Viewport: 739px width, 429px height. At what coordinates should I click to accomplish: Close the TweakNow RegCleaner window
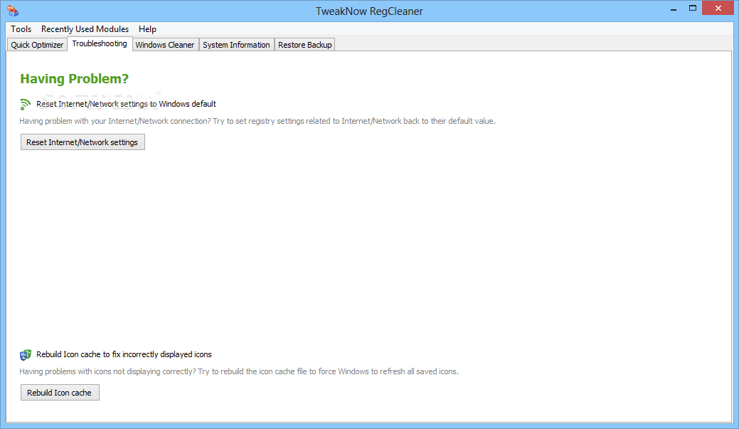point(718,8)
